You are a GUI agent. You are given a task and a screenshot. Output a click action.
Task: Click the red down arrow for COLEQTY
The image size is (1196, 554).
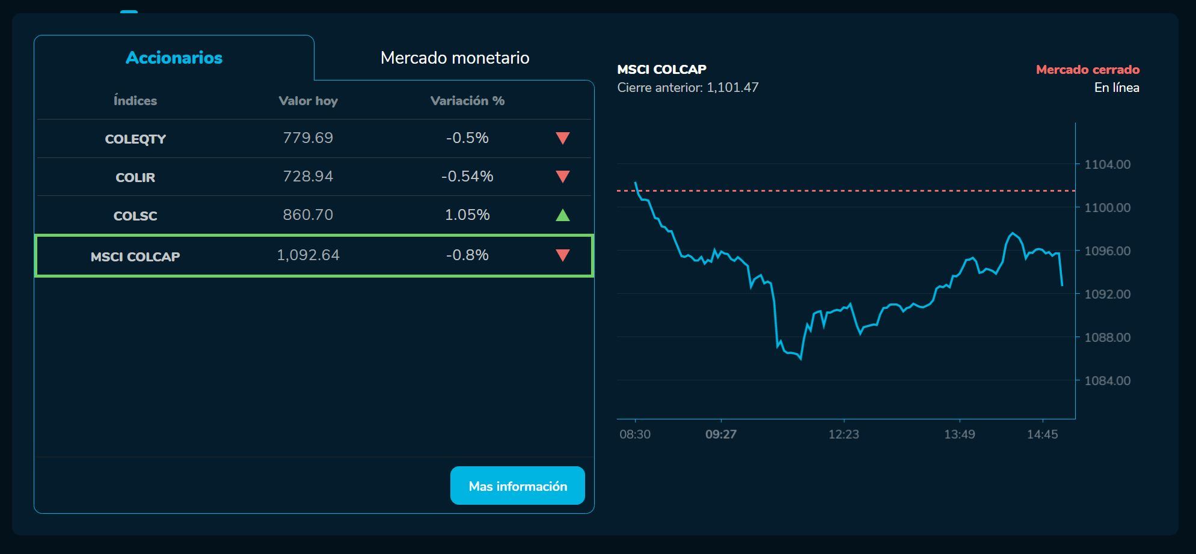pos(562,138)
